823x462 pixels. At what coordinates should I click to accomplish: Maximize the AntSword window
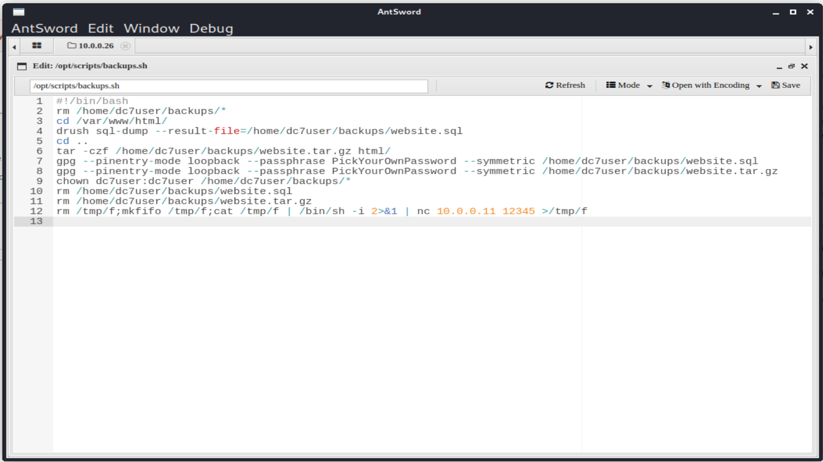(x=793, y=12)
